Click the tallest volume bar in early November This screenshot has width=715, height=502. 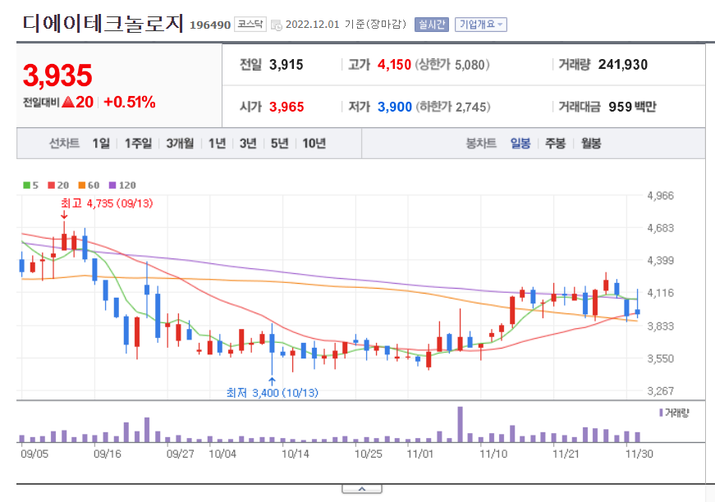pyautogui.click(x=460, y=425)
